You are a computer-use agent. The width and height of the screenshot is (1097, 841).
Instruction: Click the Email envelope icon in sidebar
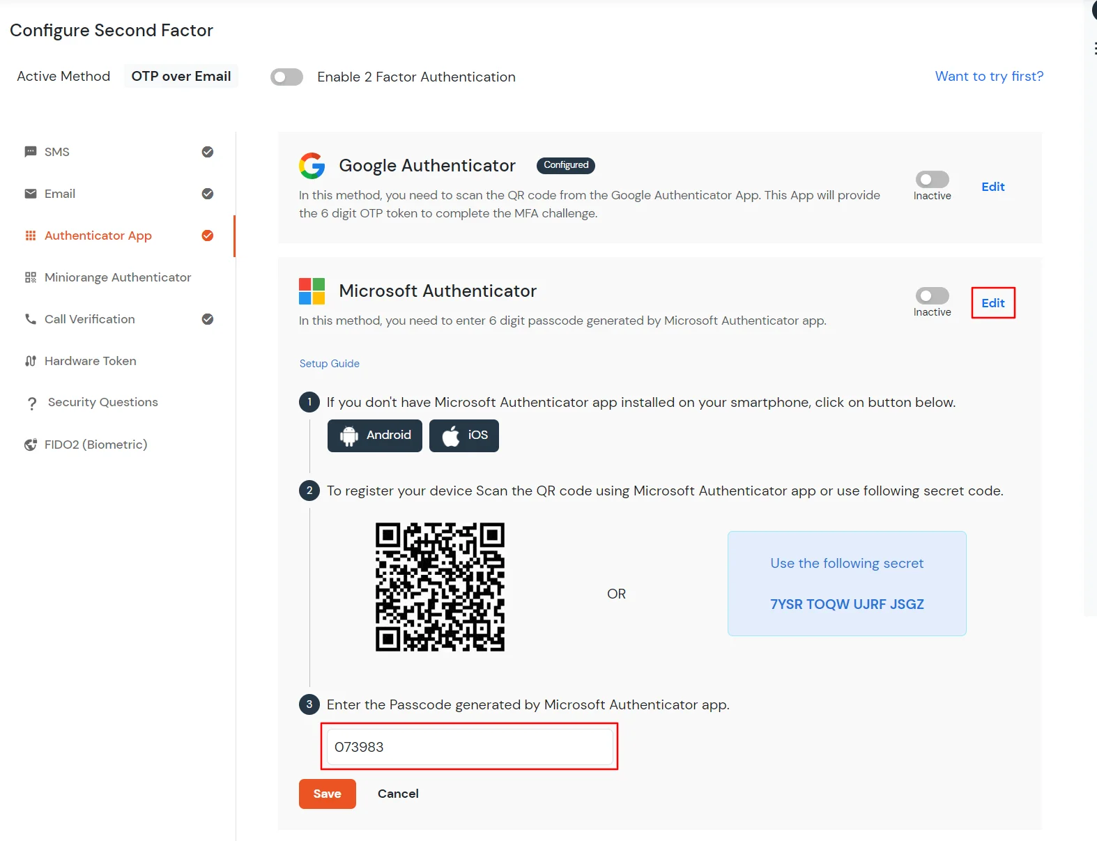pos(31,194)
